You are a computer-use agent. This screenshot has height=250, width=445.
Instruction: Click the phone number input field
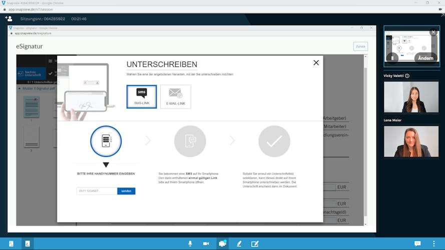pos(97,191)
